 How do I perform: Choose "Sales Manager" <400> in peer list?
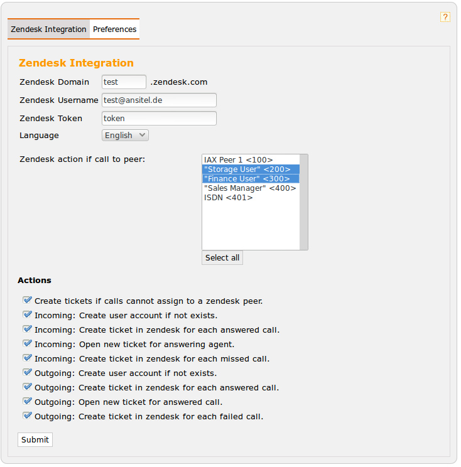click(250, 188)
